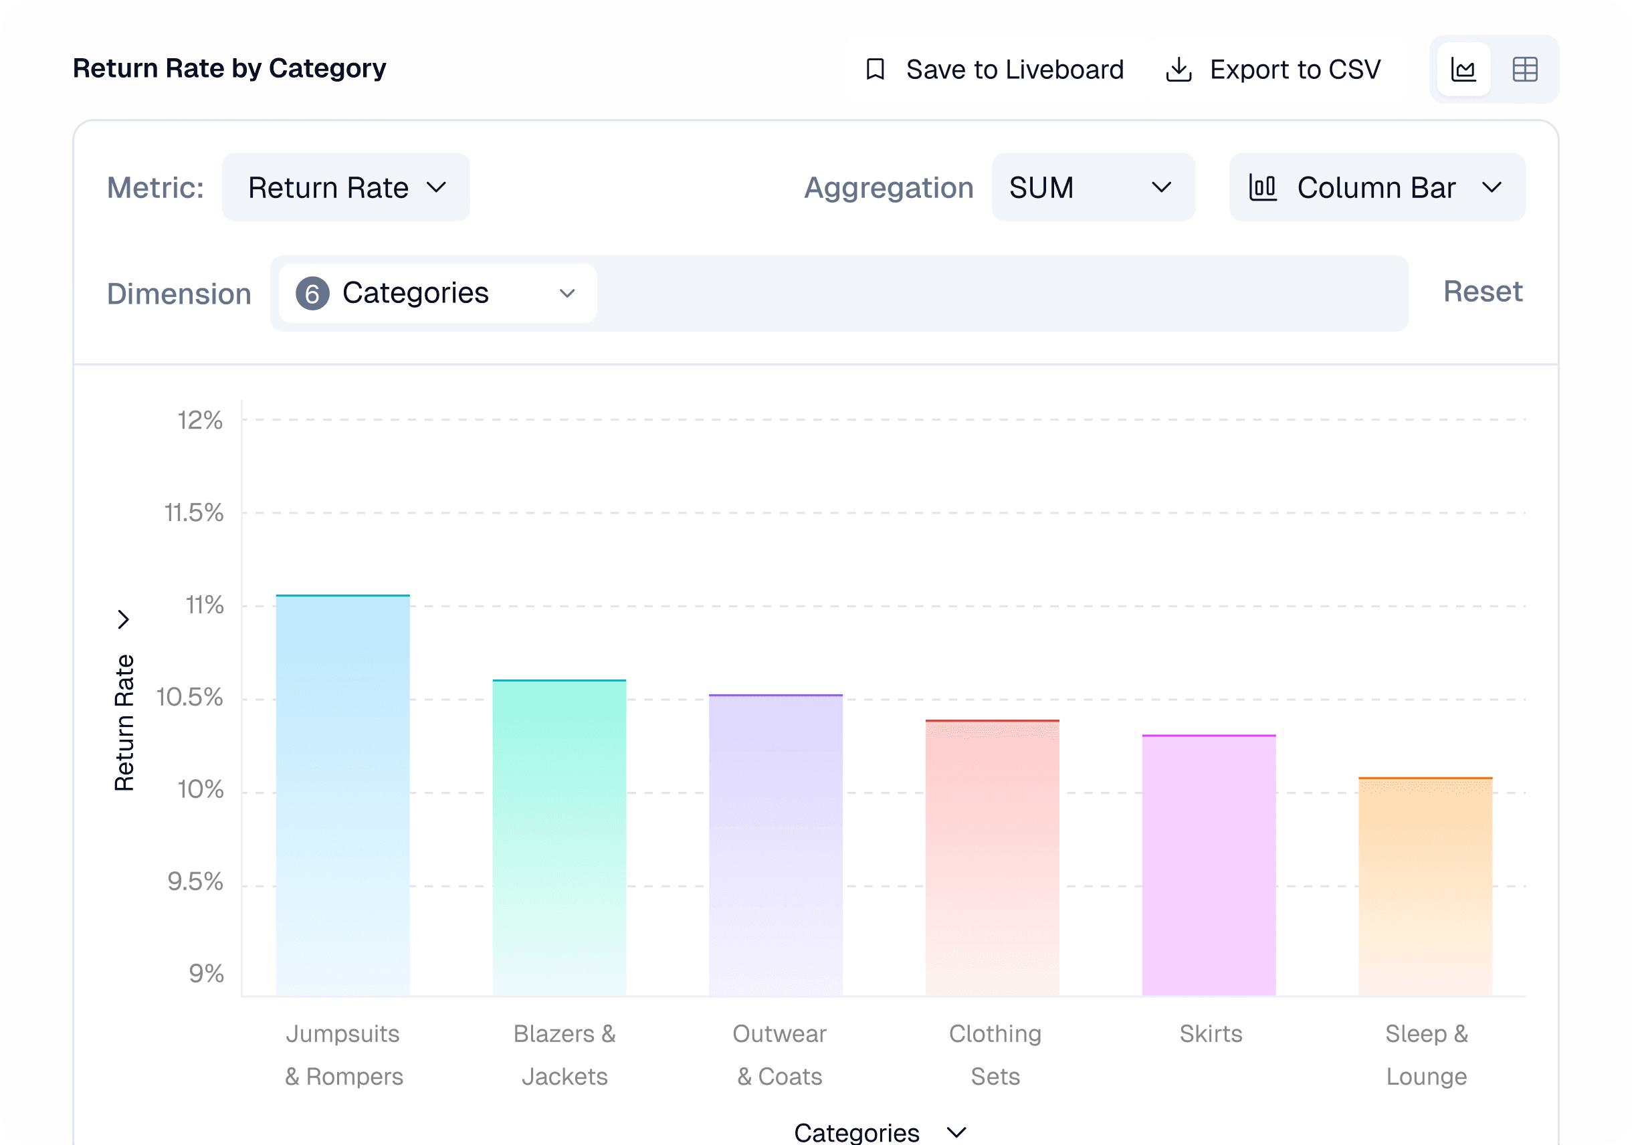
Task: Click the Skirts bar
Action: point(1209,865)
